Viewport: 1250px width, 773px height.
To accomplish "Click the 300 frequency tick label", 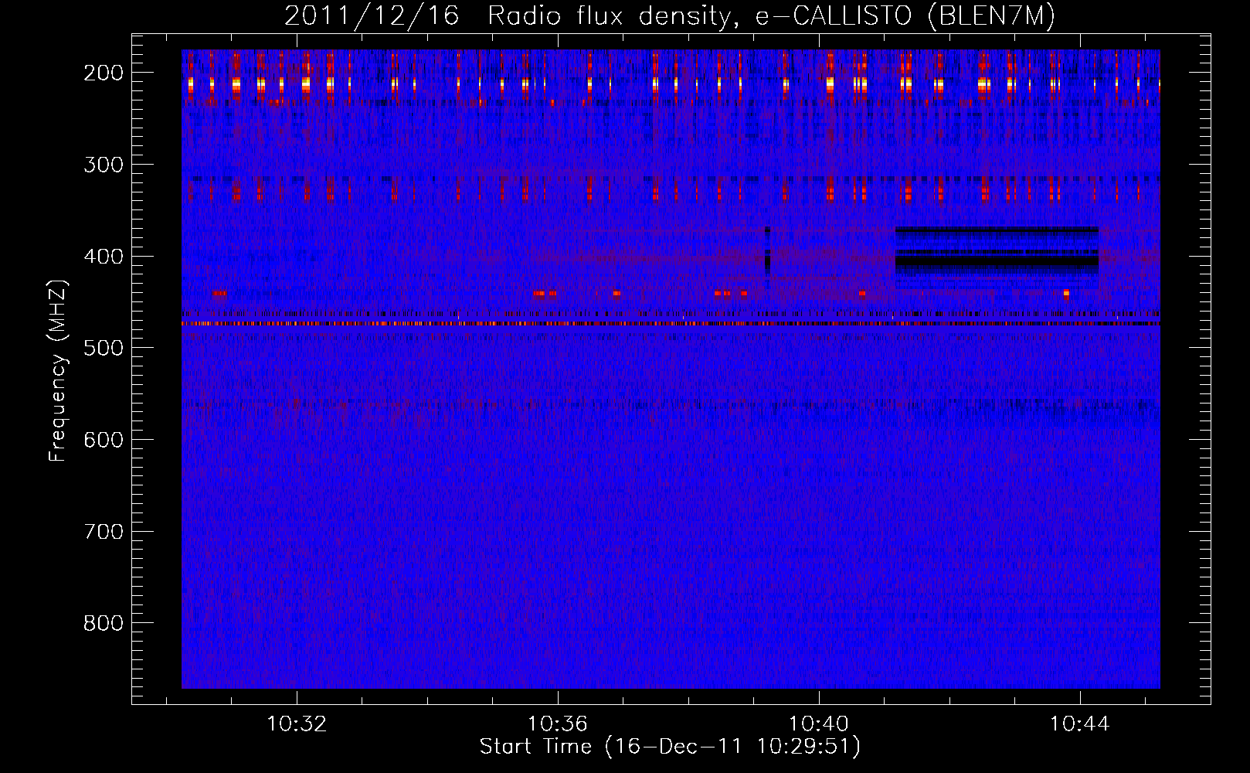I will tap(103, 165).
